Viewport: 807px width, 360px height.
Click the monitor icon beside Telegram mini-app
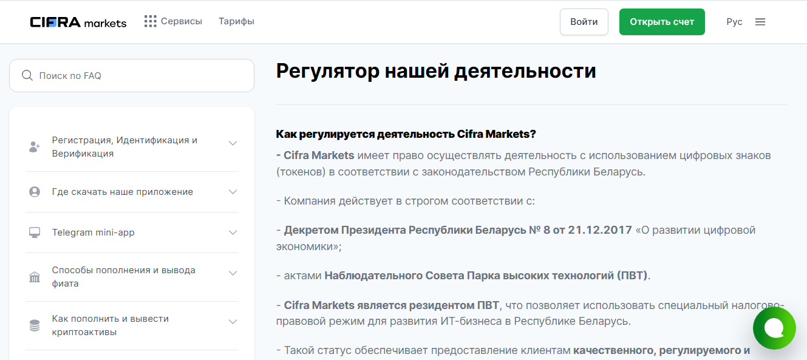35,232
